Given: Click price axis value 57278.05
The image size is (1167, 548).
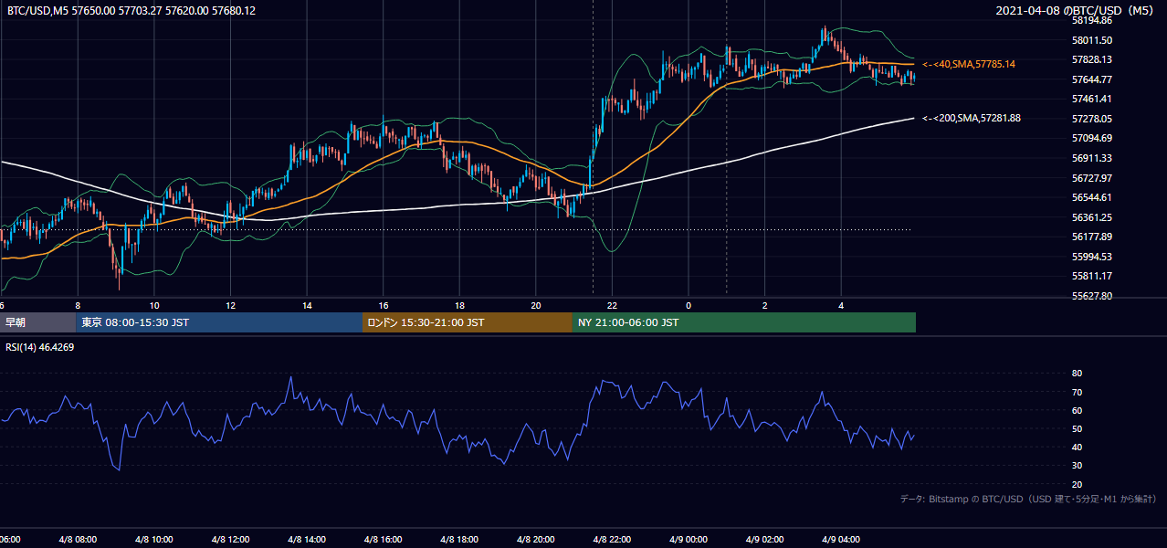Looking at the screenshot, I should point(1092,119).
